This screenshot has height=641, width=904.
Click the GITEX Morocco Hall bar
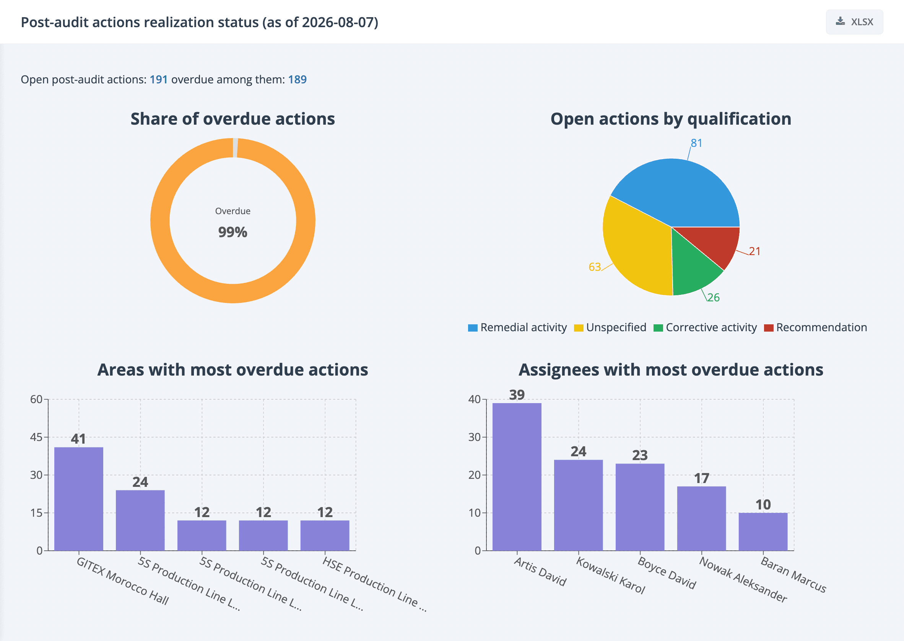[78, 499]
